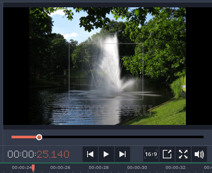
Task: Click the WEBTOOLS.RU watermark text
Action: click(x=106, y=111)
